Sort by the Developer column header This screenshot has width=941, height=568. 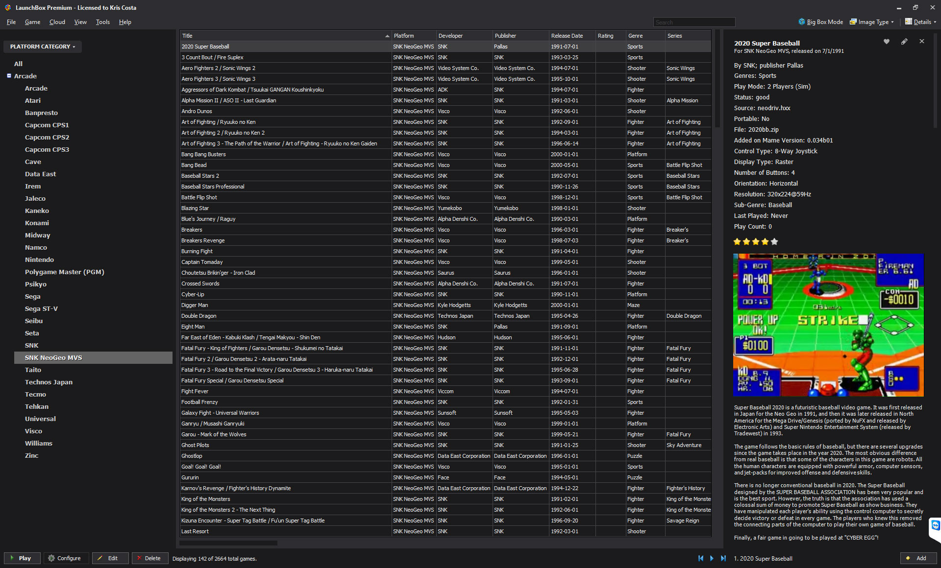tap(464, 36)
